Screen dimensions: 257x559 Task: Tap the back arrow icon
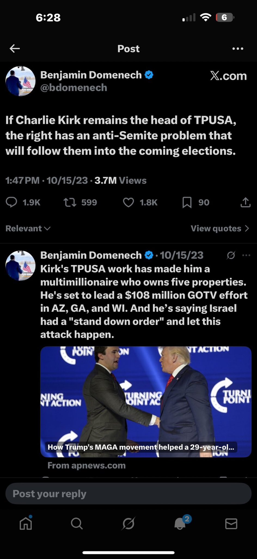(x=15, y=49)
